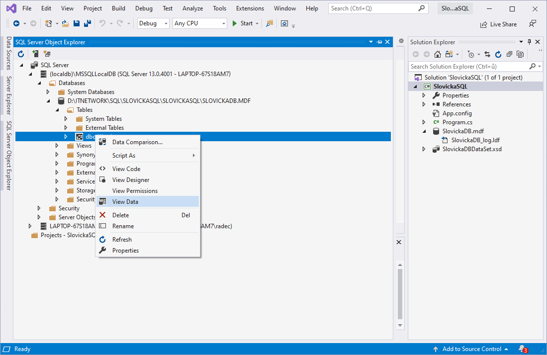Viewport: 547px width, 355px height.
Task: Click the Group by Type icon in SQL Server Object Explorer
Action: coord(47,54)
